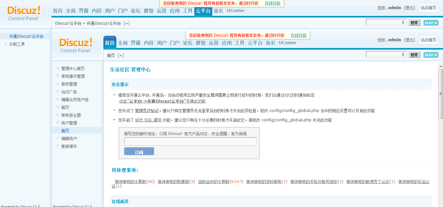Open 站点广告 in the nested sidebar

(69, 92)
